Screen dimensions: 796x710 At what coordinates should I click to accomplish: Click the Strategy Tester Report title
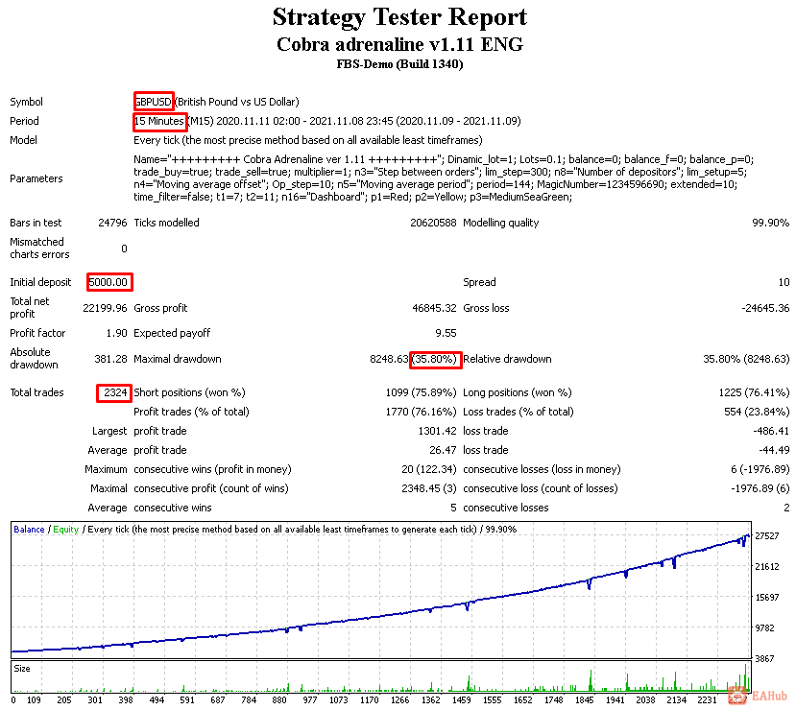(x=399, y=16)
